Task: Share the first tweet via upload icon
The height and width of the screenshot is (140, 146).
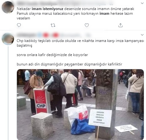Action: point(120,25)
